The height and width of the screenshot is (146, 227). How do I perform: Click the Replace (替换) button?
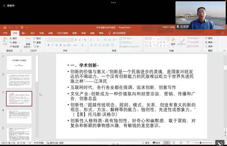pos(210,42)
